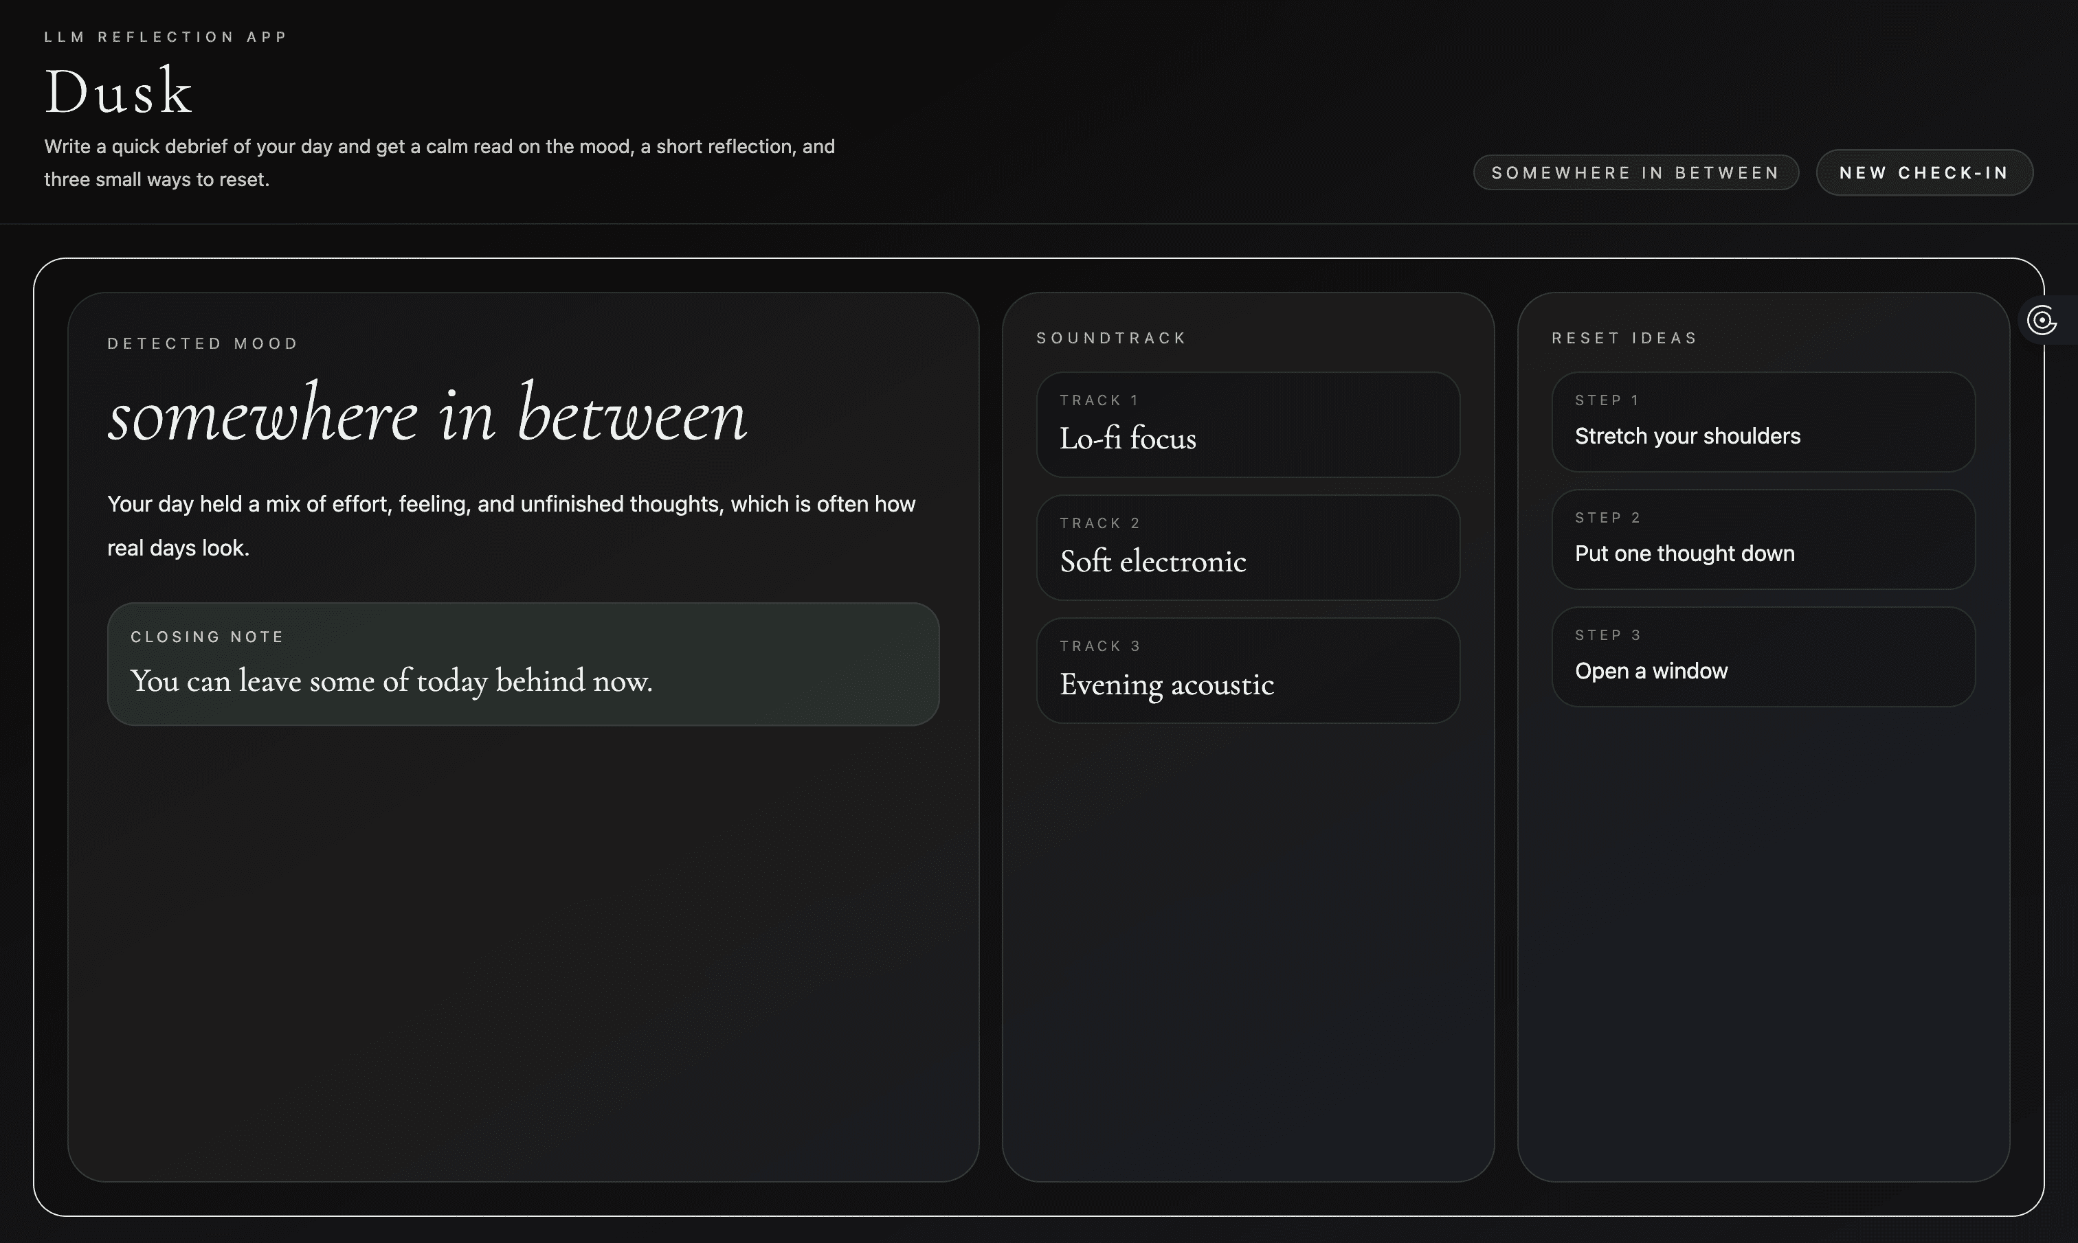Click the spiral icon at right edge
The image size is (2078, 1243).
pos(2042,320)
